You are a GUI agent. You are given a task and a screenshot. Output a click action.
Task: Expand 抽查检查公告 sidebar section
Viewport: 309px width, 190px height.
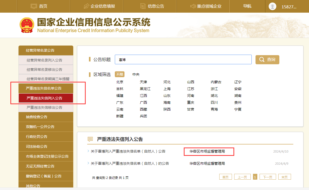tap(46, 117)
